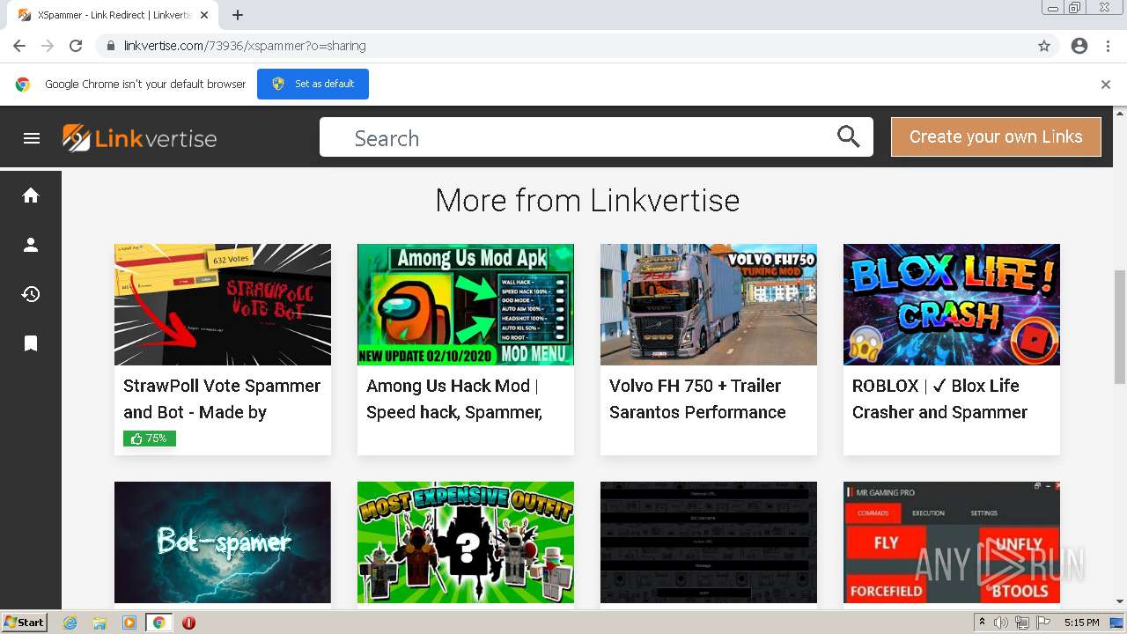View site info via the lock icon

tap(110, 46)
